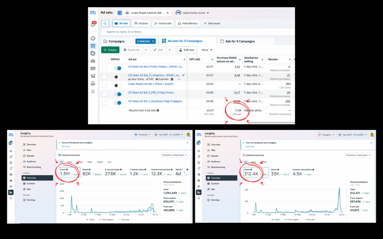
Task: Tick checkbox for CR Sales Ad Set_2 Graphics
Action: 104,77
